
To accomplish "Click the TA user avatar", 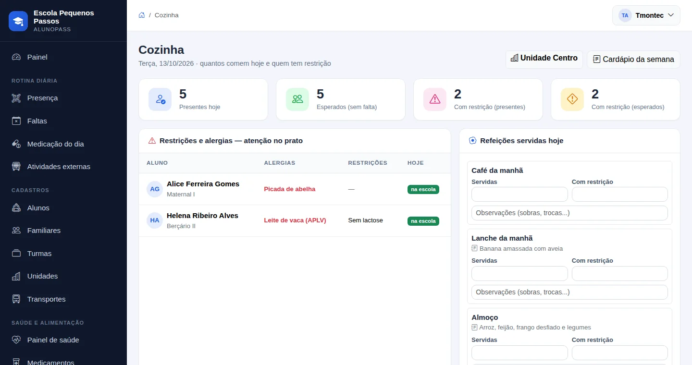I will pyautogui.click(x=625, y=15).
